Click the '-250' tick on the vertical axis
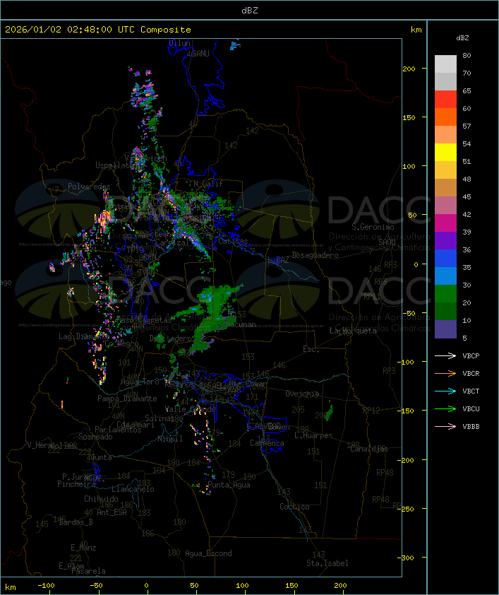Screen dimensions: 499x595 coord(405,509)
